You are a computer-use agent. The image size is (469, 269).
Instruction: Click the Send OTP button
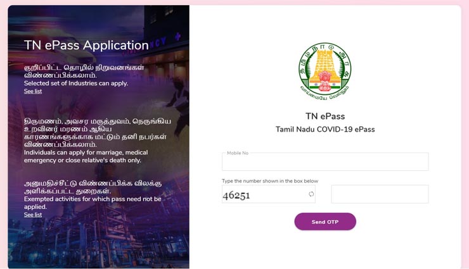[x=325, y=222]
